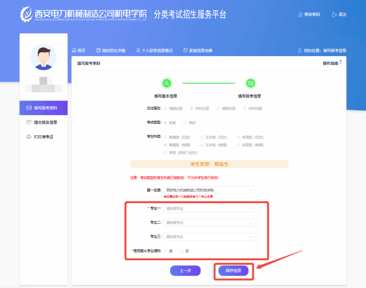The width and height of the screenshot is (366, 288).
Task: Expand the 专业二 selection list
Action: click(209, 223)
